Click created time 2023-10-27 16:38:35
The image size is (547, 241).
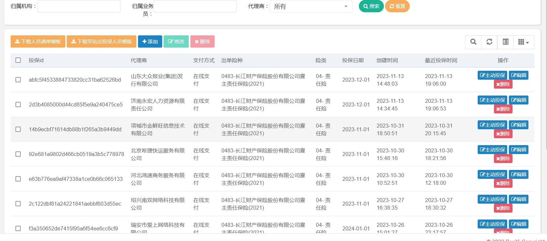(x=390, y=204)
